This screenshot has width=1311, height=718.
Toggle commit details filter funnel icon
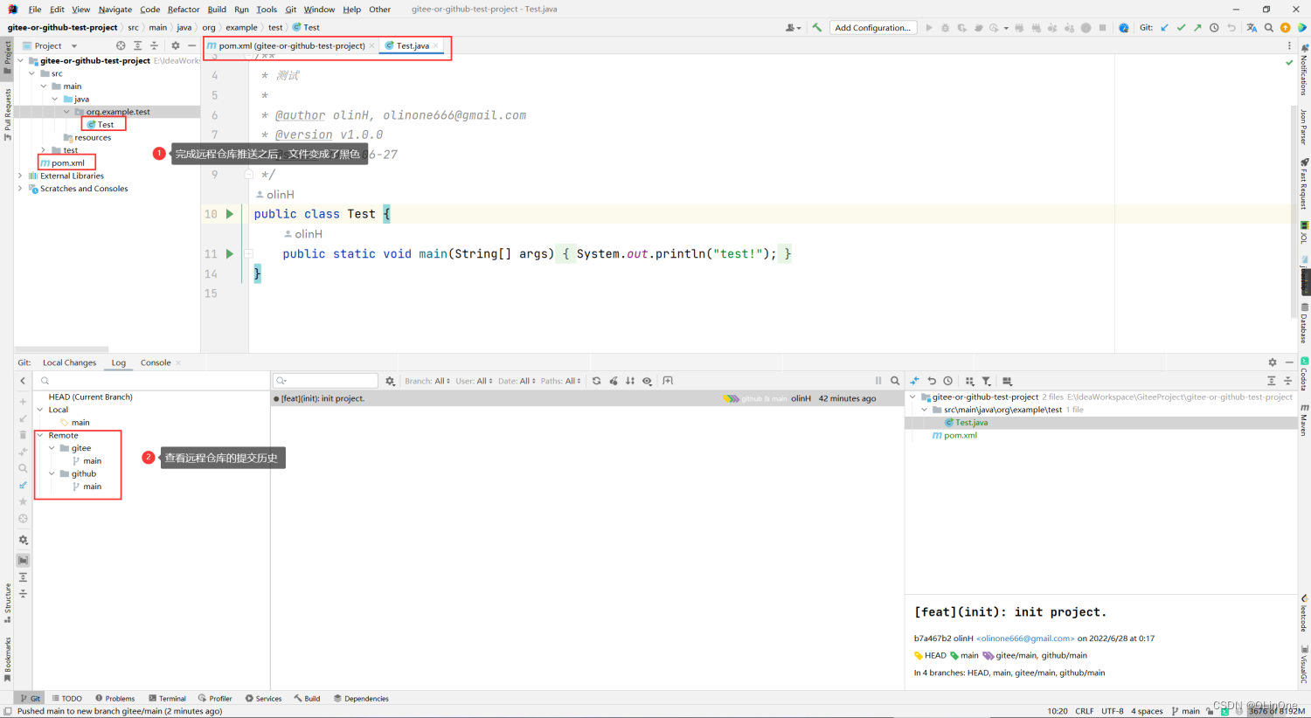tap(986, 381)
